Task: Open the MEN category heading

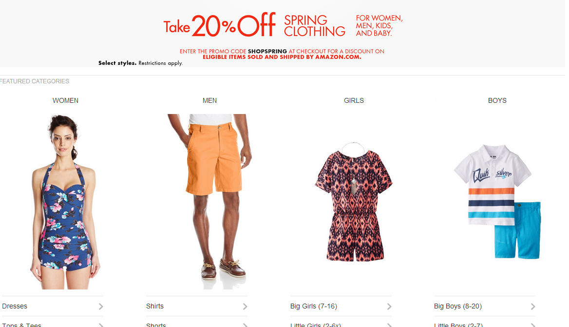Action: [210, 100]
